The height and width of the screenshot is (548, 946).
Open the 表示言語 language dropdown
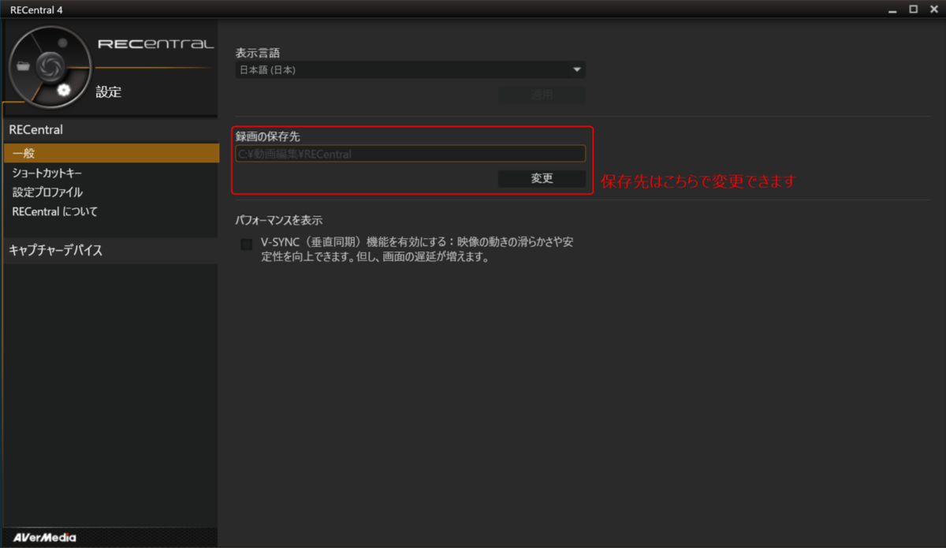click(x=410, y=69)
